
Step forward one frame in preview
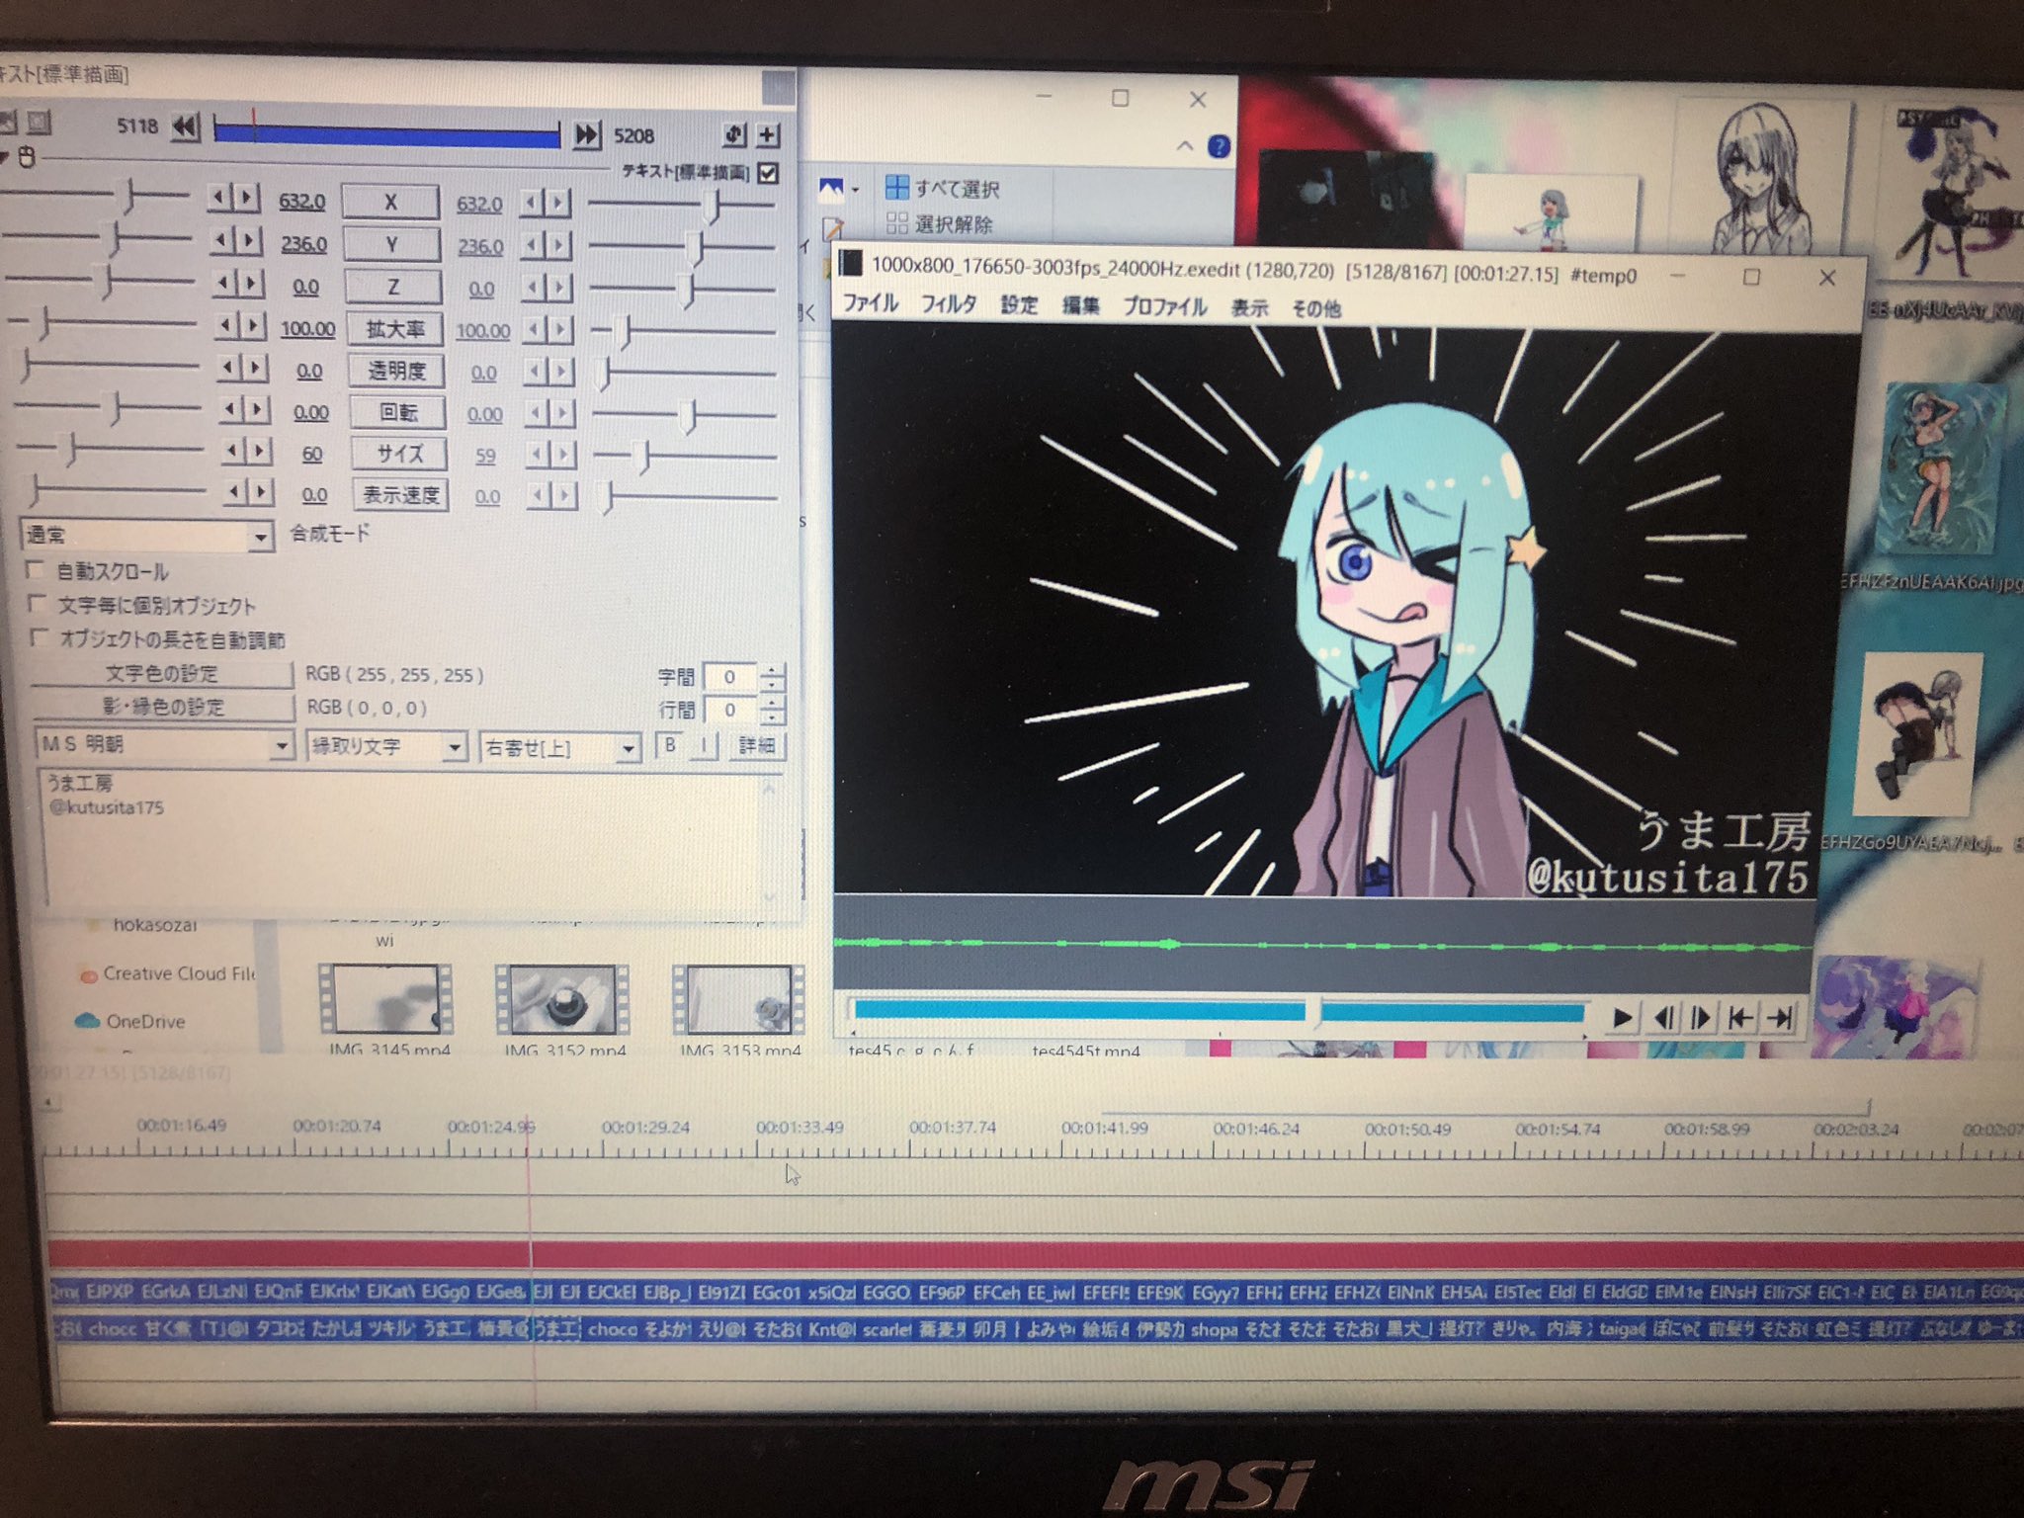coord(1701,1017)
